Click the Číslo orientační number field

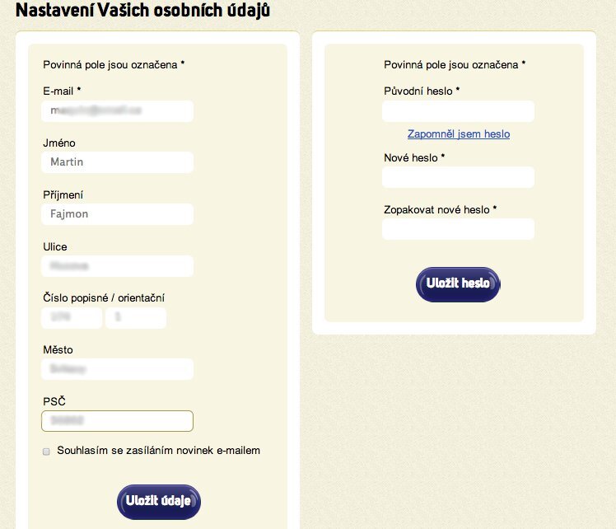136,318
